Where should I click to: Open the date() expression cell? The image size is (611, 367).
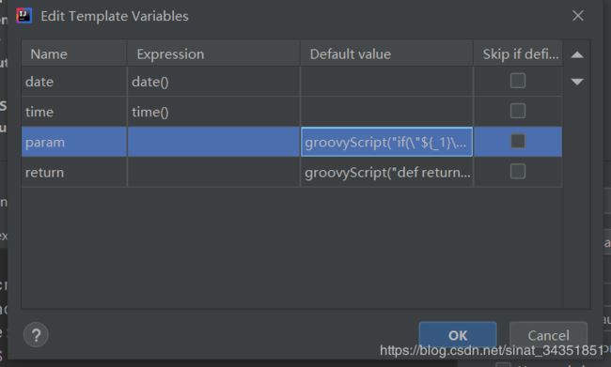click(x=213, y=82)
